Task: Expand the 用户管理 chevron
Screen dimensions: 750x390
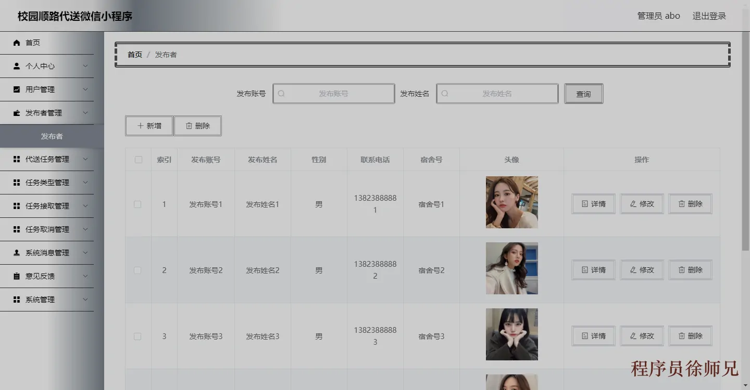Action: [85, 89]
